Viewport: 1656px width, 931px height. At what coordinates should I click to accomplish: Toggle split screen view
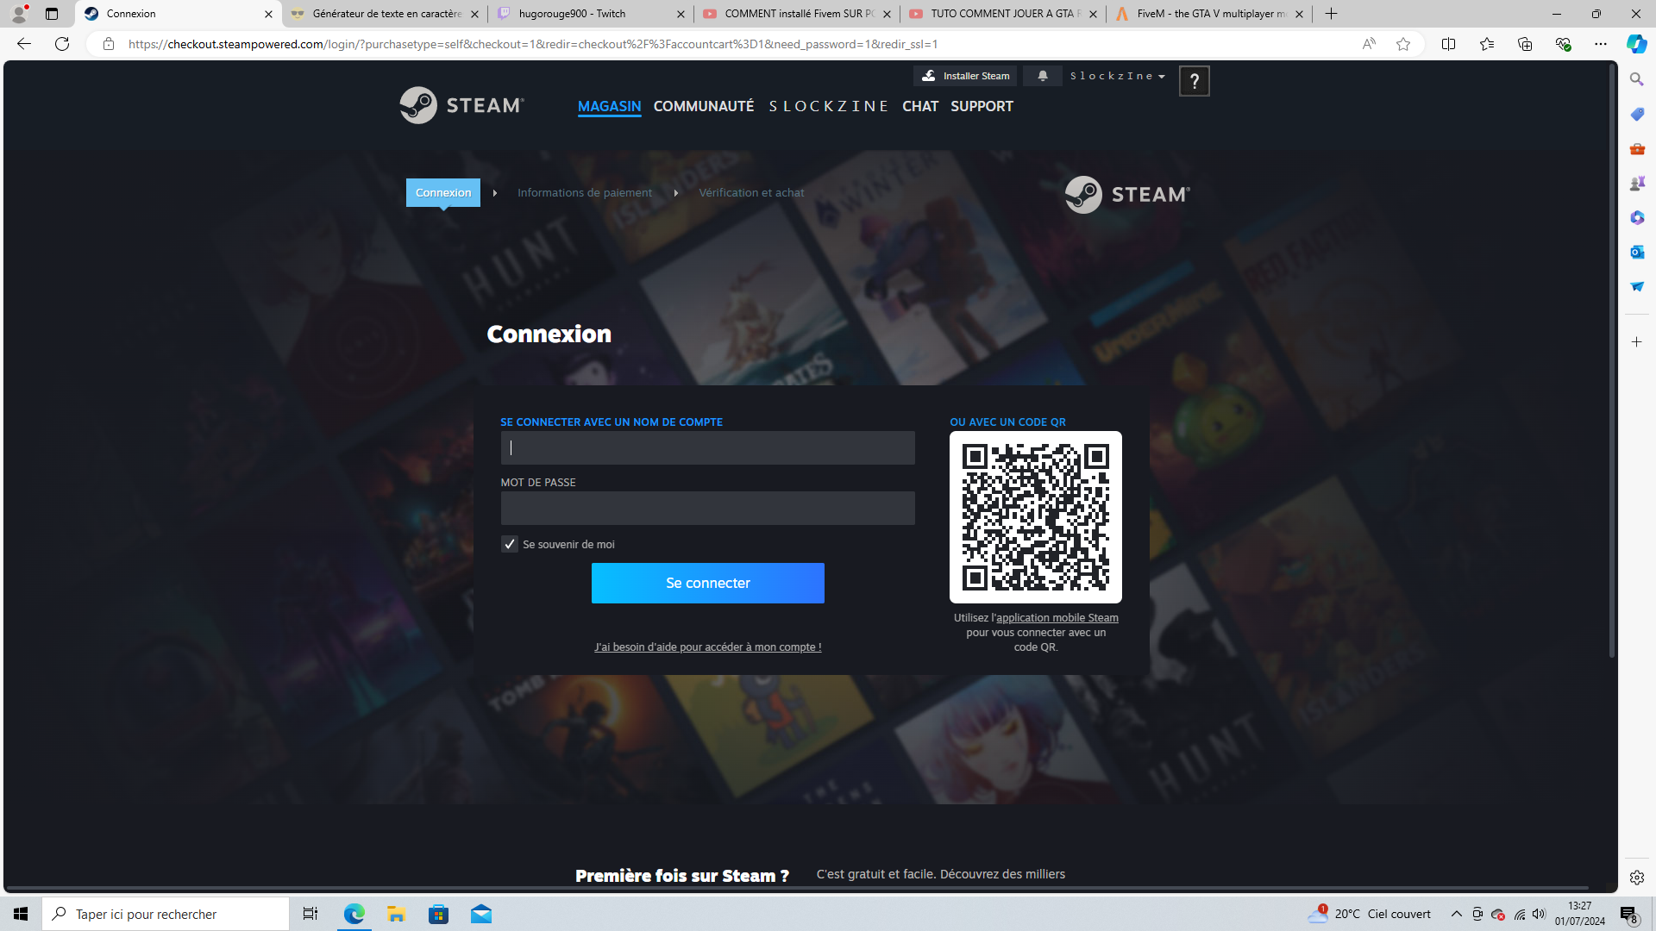[x=1448, y=44]
